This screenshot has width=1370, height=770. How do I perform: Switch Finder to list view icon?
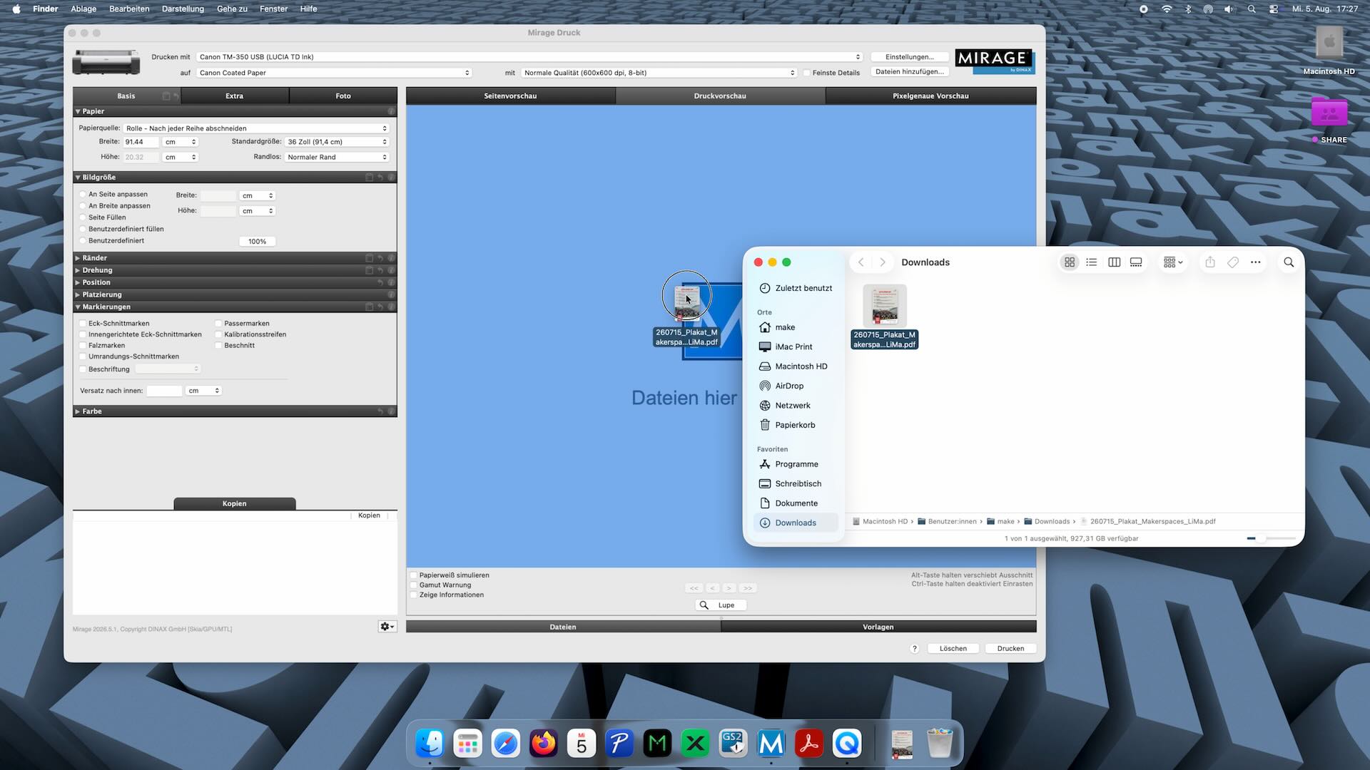click(x=1092, y=262)
